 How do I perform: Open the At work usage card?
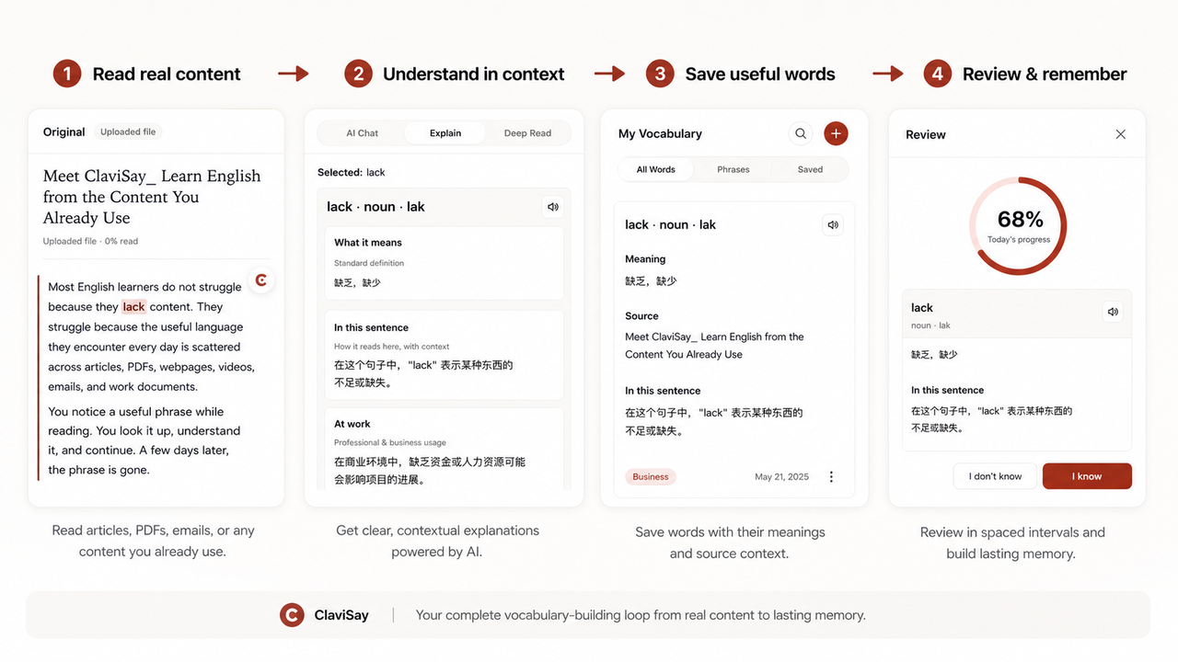[x=445, y=449]
